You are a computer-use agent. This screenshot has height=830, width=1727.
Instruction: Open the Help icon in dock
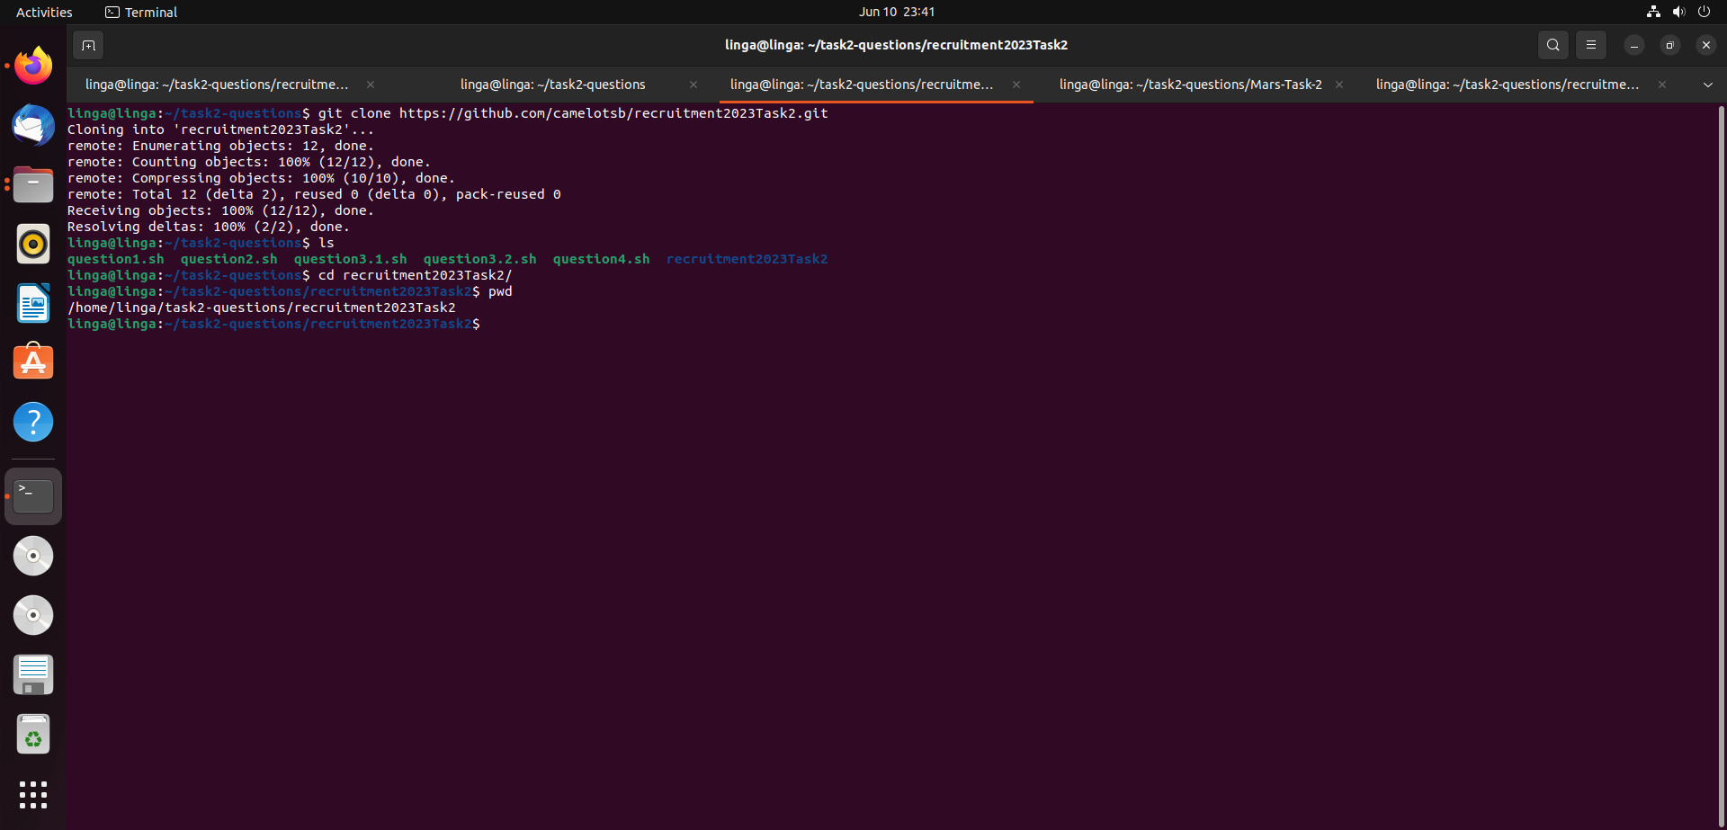[33, 422]
